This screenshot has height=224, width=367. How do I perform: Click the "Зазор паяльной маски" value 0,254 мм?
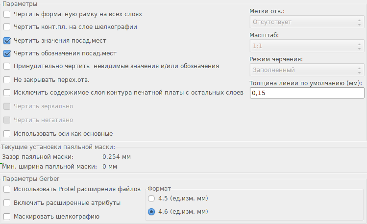[x=117, y=157]
